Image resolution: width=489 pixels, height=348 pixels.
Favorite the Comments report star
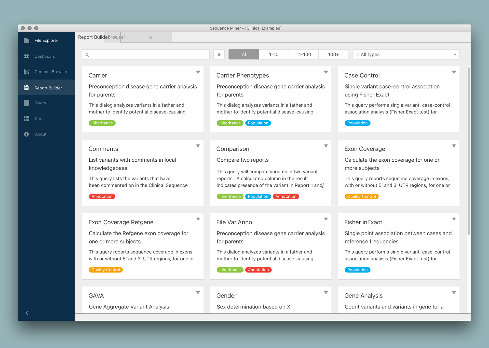198,145
